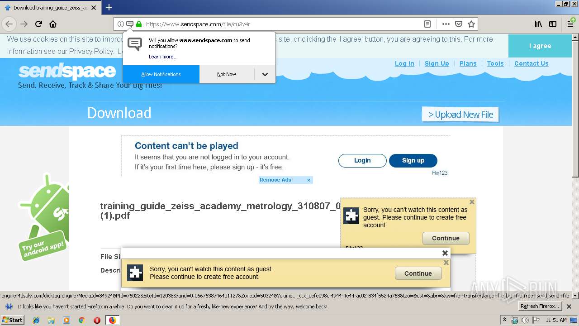Launch Internet Explorer from taskbar
Viewport: 579px width, 326px height.
tap(36, 320)
